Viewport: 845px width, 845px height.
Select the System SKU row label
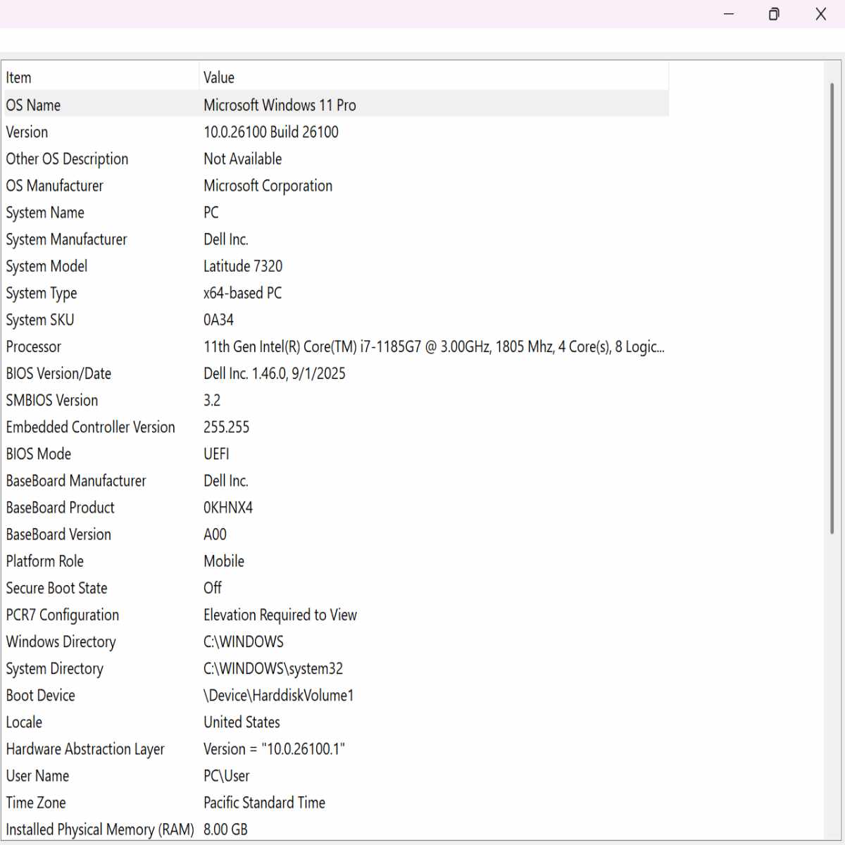tap(40, 320)
